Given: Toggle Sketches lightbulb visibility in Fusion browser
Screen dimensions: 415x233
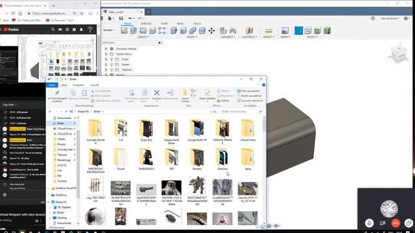Looking at the screenshot, I should click(112, 70).
